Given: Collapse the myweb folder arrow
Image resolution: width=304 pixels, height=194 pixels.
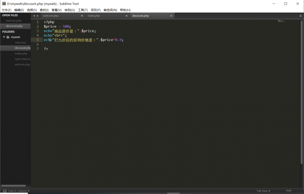Looking at the screenshot, I should (4, 37).
